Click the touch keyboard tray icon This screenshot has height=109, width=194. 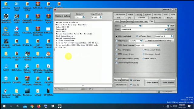coord(175,106)
